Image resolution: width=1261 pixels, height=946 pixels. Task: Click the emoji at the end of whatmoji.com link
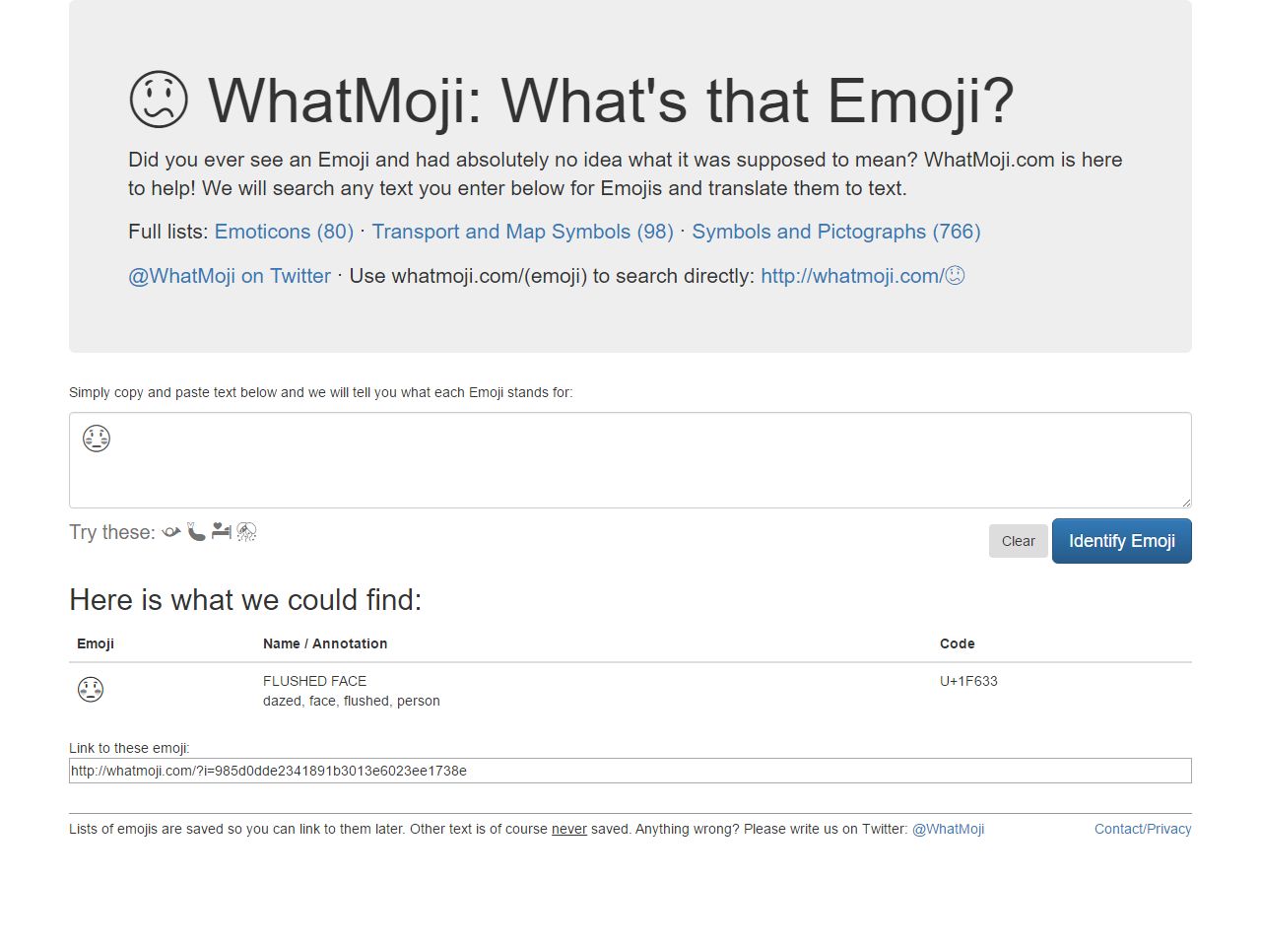955,276
